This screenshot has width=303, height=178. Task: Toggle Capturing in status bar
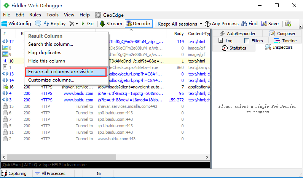[14, 173]
